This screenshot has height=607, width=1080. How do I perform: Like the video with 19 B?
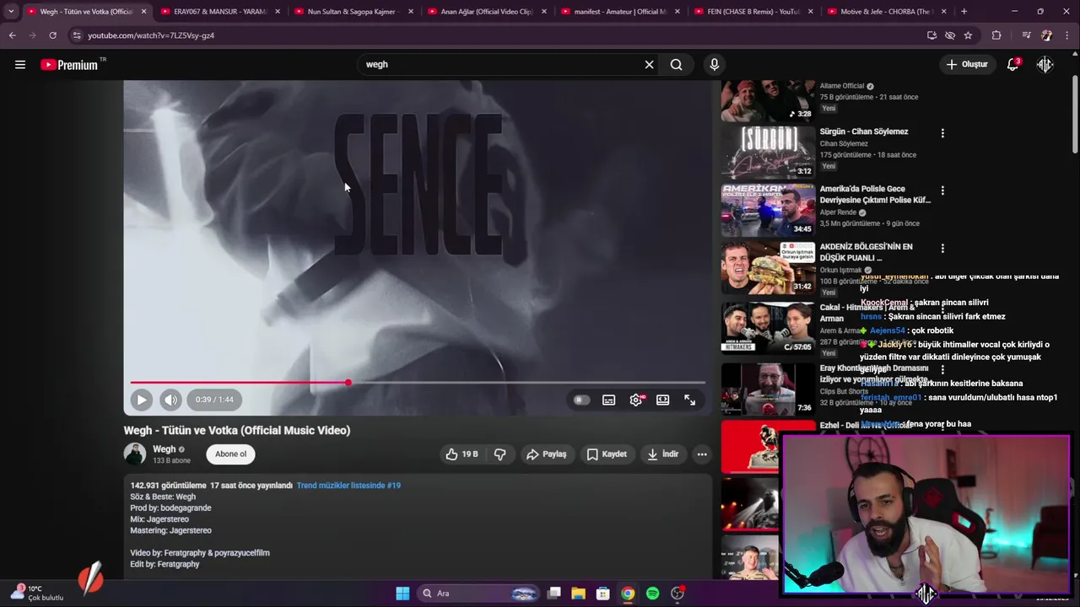coord(462,454)
